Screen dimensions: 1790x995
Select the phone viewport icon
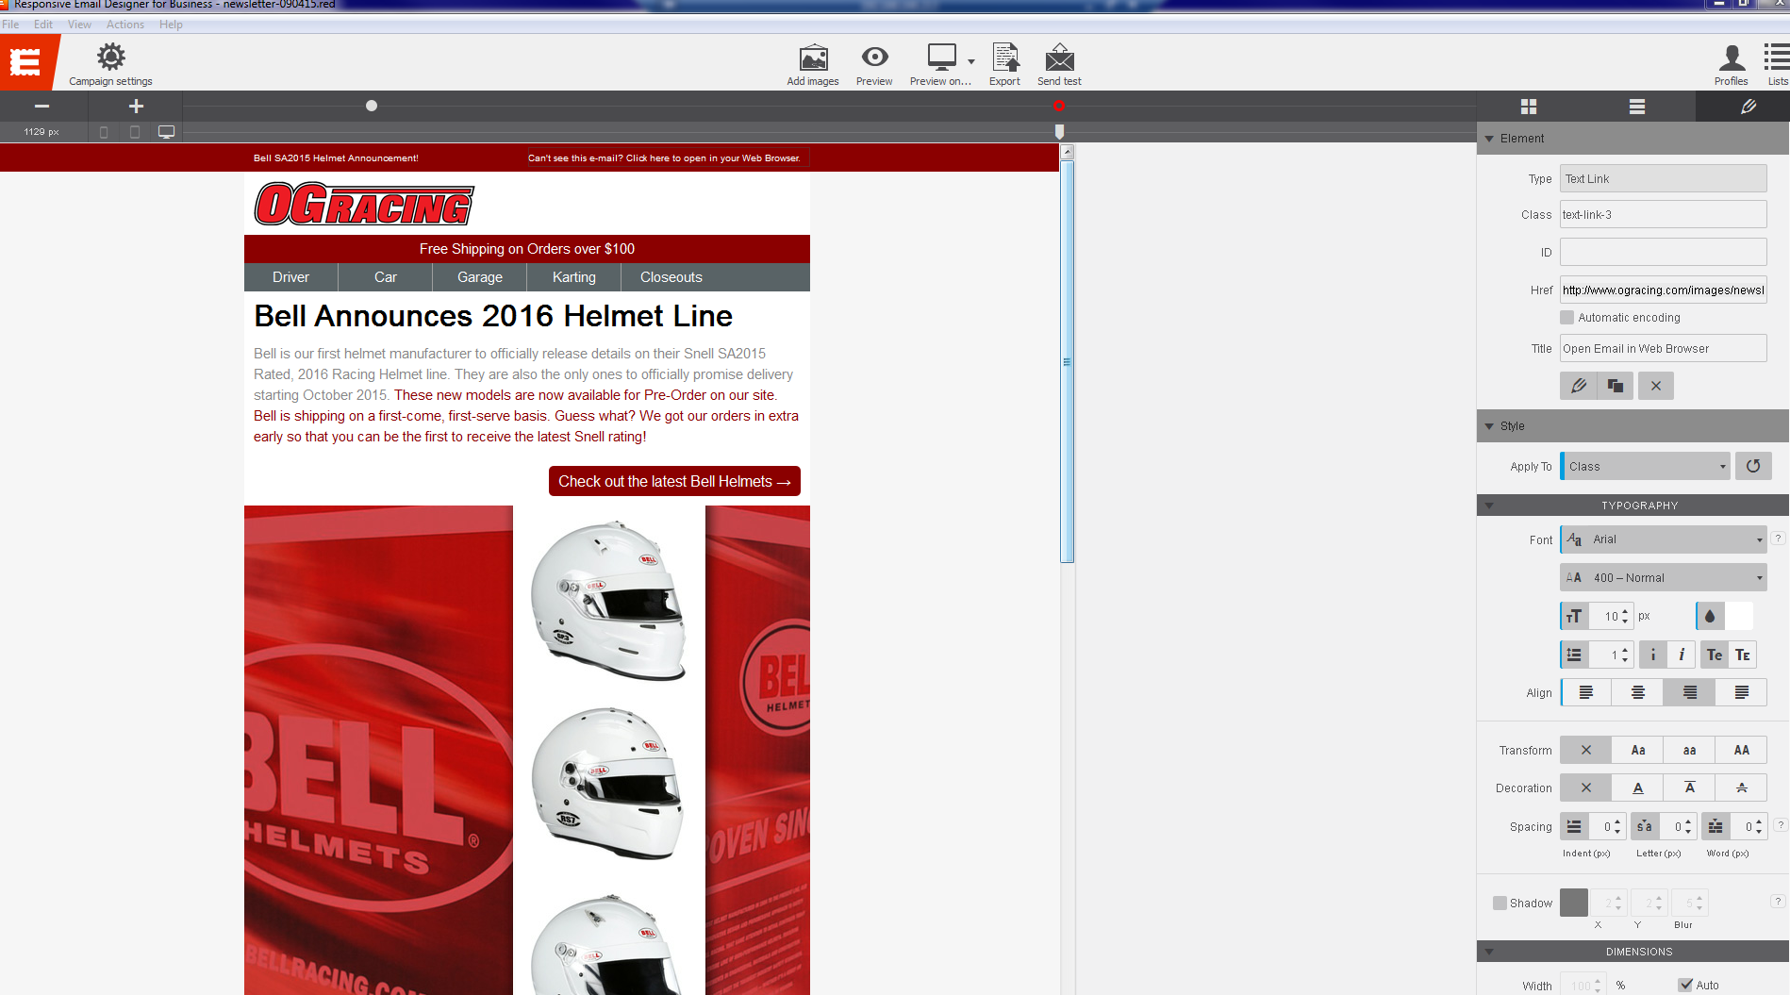[104, 132]
